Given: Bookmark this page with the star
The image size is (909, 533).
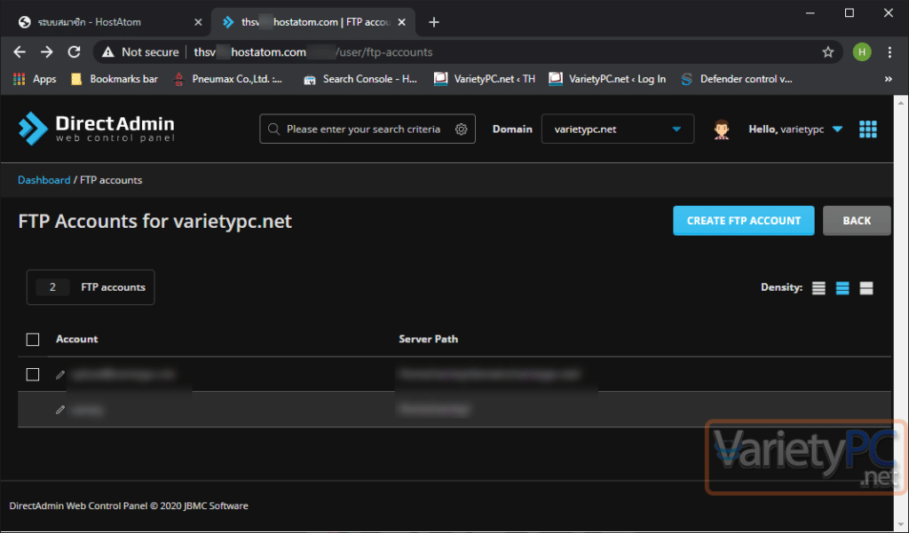Looking at the screenshot, I should click(828, 52).
